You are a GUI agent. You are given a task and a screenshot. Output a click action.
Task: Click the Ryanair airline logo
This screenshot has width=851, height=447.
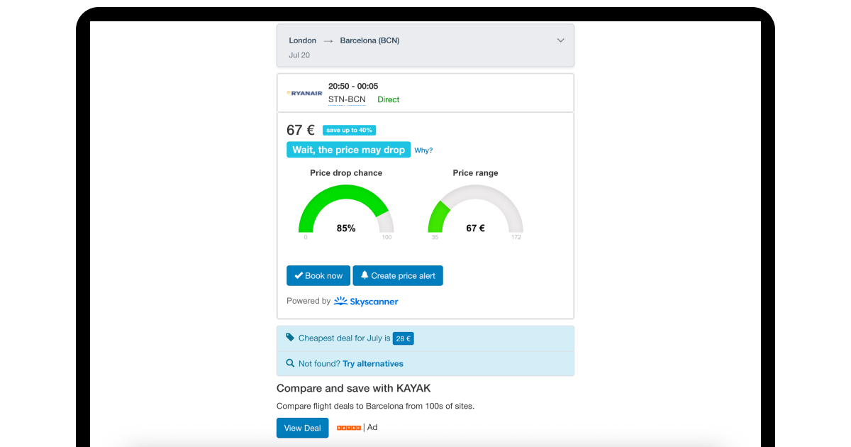pyautogui.click(x=304, y=93)
